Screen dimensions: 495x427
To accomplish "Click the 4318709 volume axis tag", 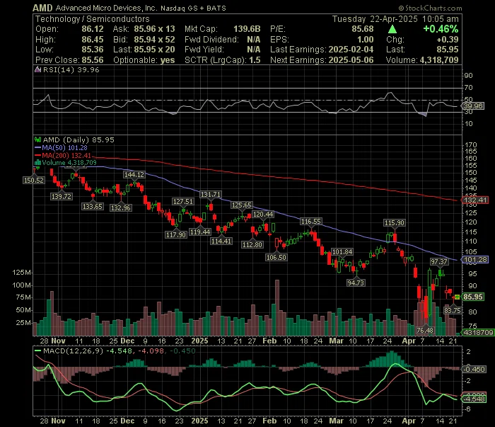I will click(x=478, y=333).
